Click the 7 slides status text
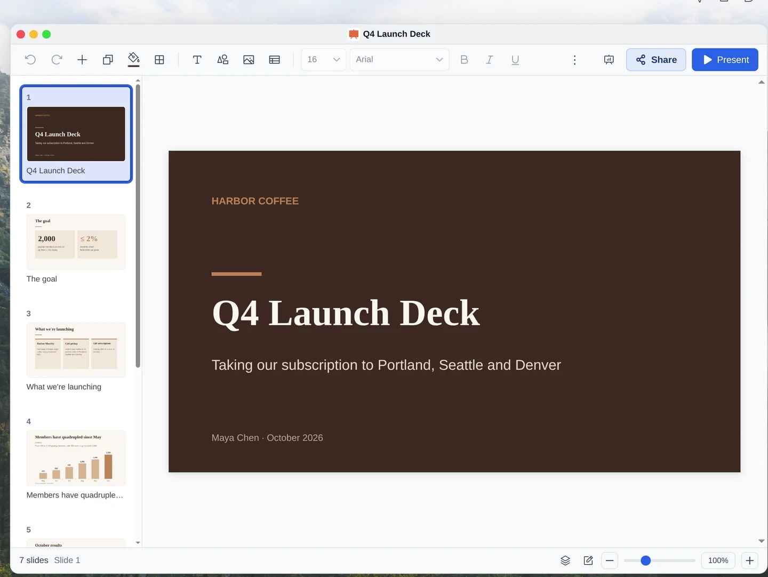Screen dimensions: 768x577 click(x=34, y=560)
